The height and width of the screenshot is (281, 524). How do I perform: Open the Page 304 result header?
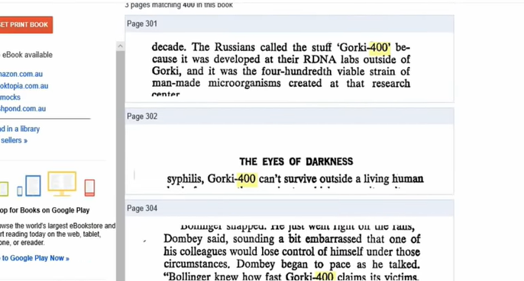tap(289, 209)
